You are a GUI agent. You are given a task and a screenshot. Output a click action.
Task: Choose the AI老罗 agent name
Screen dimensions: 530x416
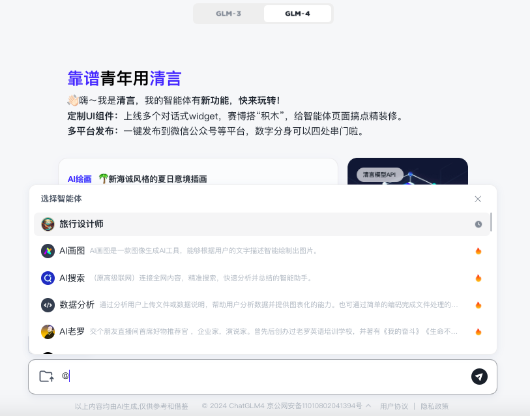(x=72, y=331)
